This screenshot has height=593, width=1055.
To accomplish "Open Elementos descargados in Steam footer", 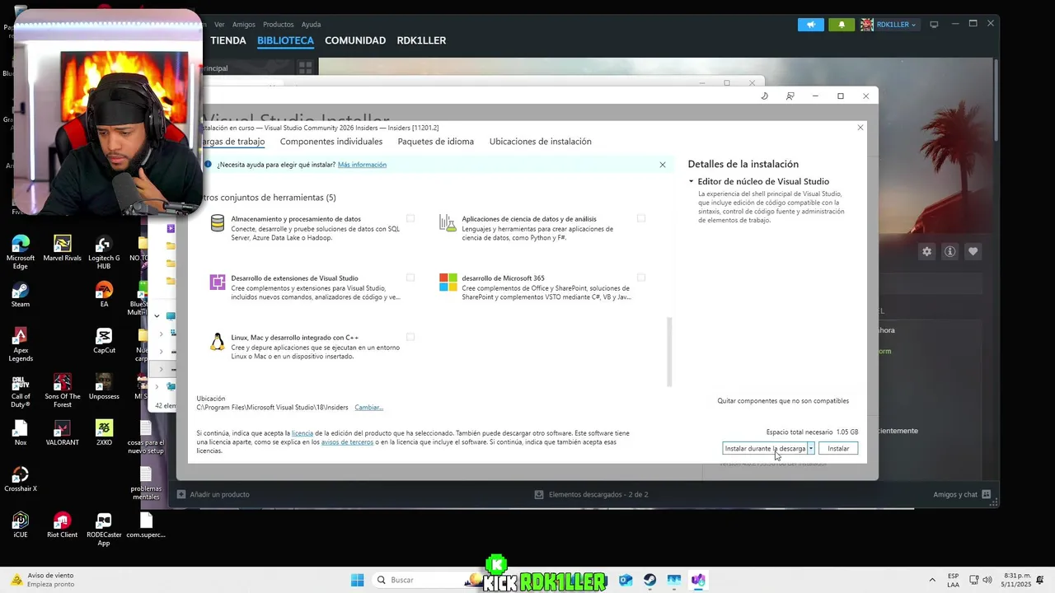I will click(x=591, y=494).
